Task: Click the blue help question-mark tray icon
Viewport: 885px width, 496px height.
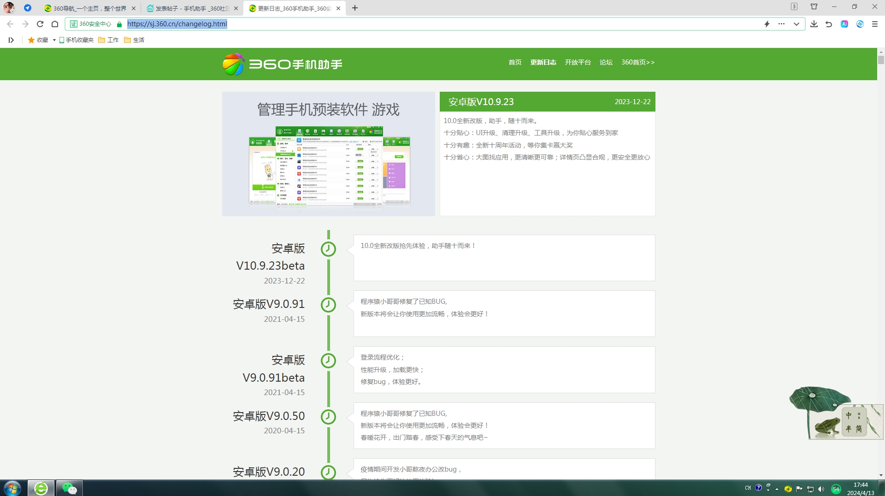Action: pyautogui.click(x=758, y=488)
